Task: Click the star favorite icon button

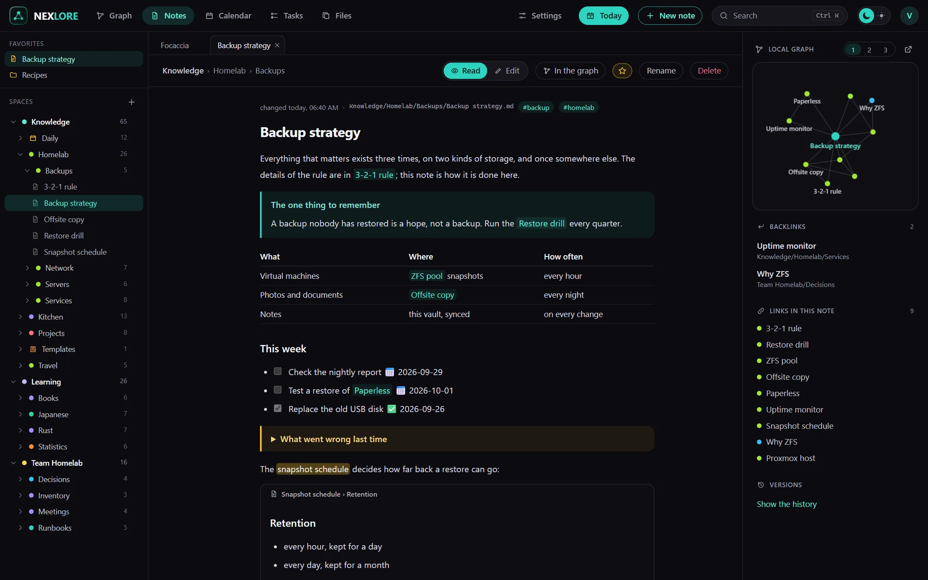Action: [622, 71]
